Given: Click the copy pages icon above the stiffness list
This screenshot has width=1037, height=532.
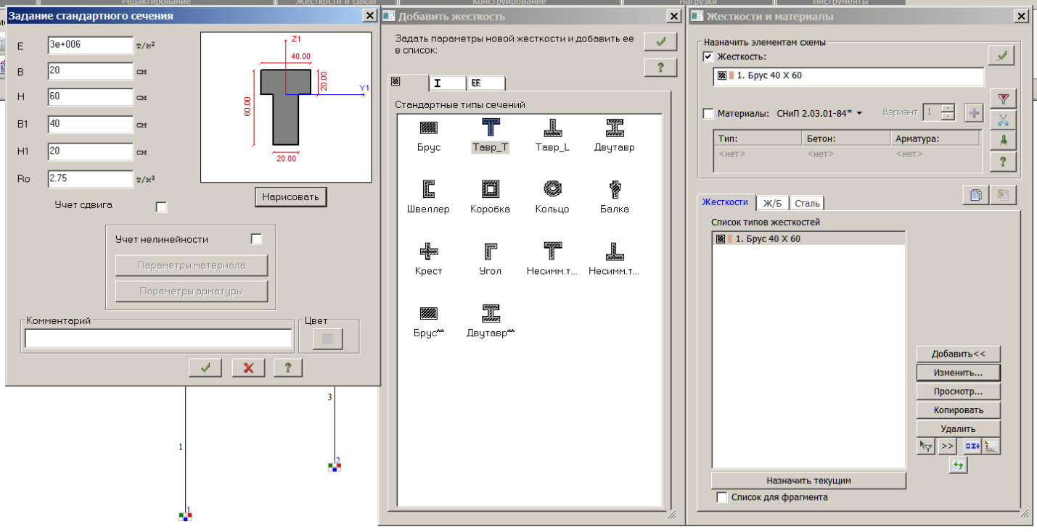Looking at the screenshot, I should pyautogui.click(x=976, y=194).
